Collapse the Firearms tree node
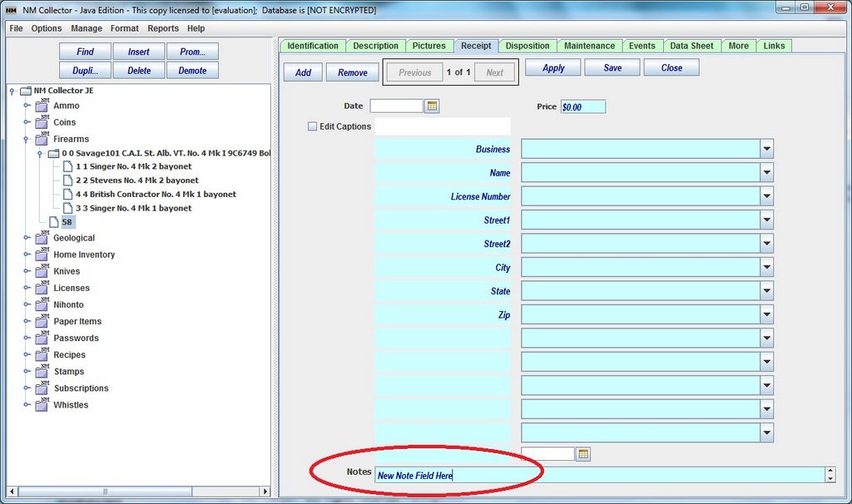 pos(27,139)
